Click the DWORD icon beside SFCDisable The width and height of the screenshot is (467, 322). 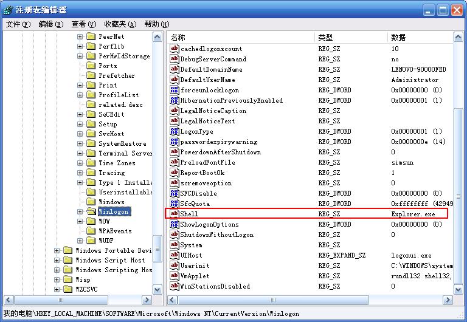(175, 193)
